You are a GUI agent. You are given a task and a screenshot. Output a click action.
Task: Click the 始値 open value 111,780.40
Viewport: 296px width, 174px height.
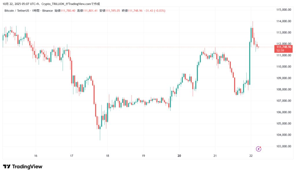pos(68,11)
